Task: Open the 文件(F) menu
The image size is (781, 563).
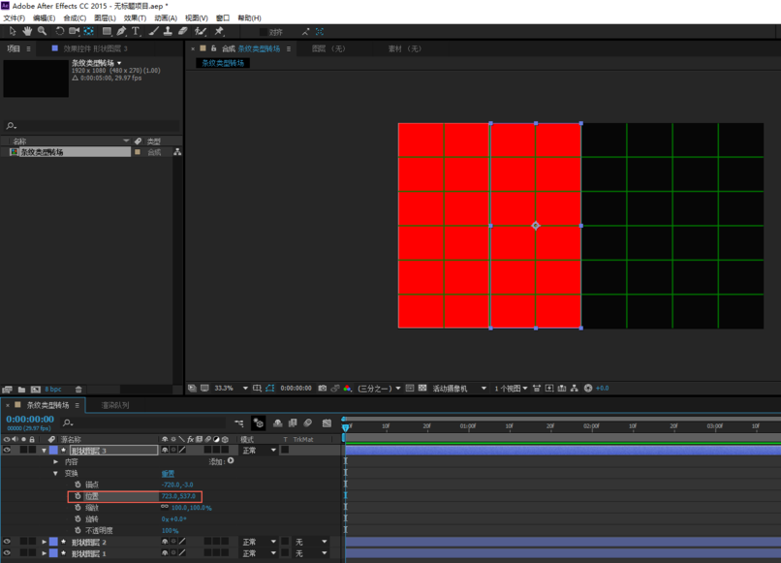Action: click(x=14, y=18)
